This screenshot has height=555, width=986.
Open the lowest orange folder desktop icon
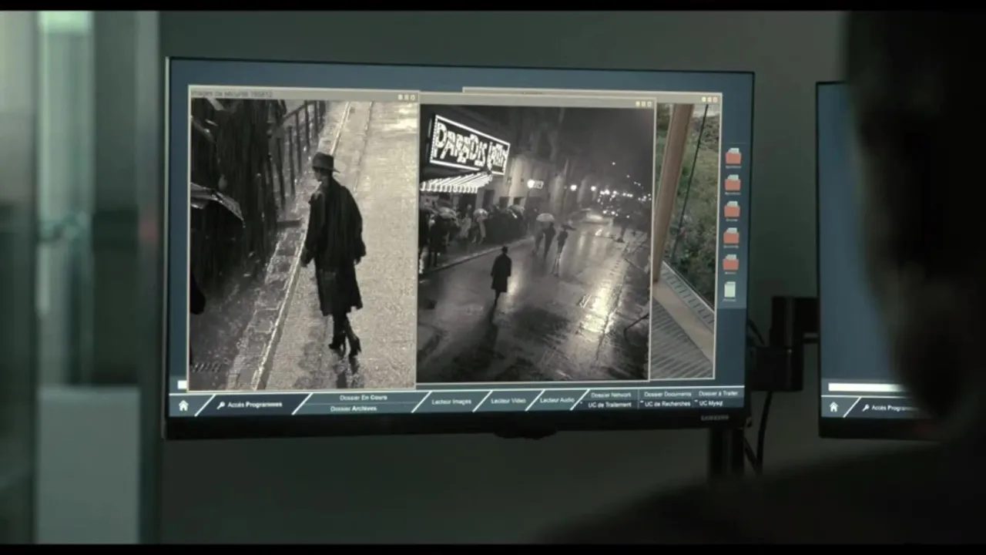pyautogui.click(x=731, y=264)
